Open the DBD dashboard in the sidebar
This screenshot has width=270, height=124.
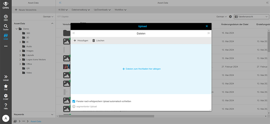[6, 18]
